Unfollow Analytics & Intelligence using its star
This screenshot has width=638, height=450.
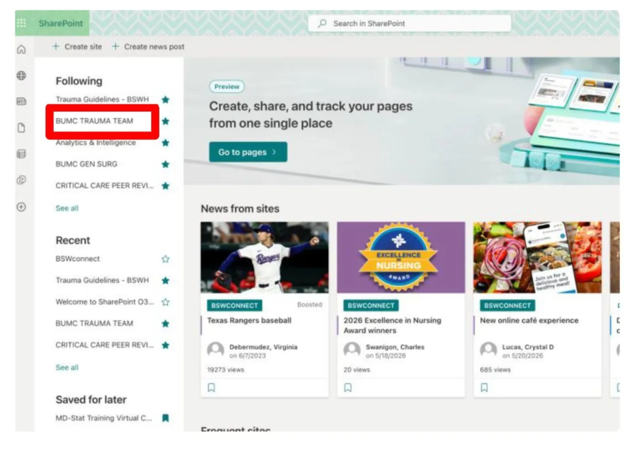(165, 142)
